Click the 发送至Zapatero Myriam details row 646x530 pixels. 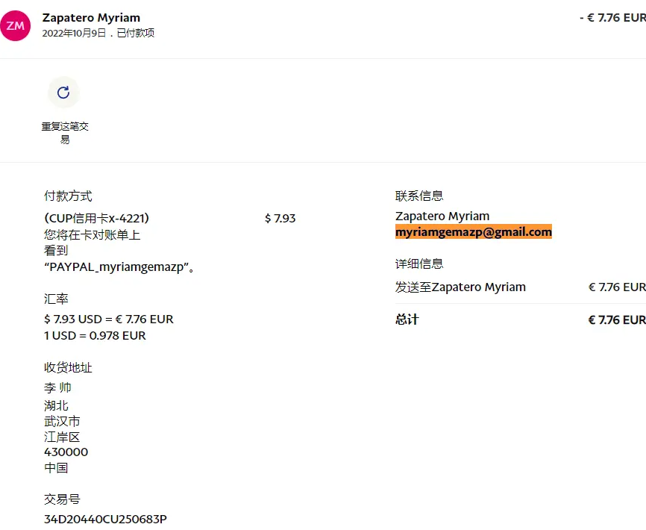click(x=460, y=287)
